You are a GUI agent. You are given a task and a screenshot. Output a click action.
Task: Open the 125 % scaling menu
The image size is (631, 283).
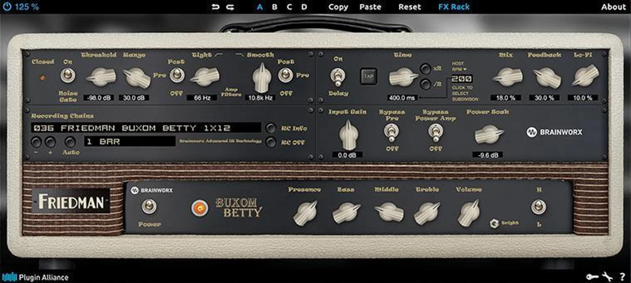pyautogui.click(x=27, y=7)
